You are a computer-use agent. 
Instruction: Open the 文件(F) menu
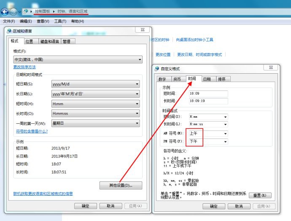tap(9, 21)
